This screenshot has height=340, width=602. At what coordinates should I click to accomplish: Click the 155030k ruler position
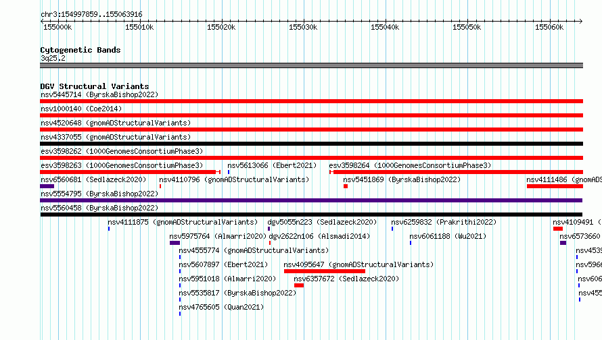(303, 27)
